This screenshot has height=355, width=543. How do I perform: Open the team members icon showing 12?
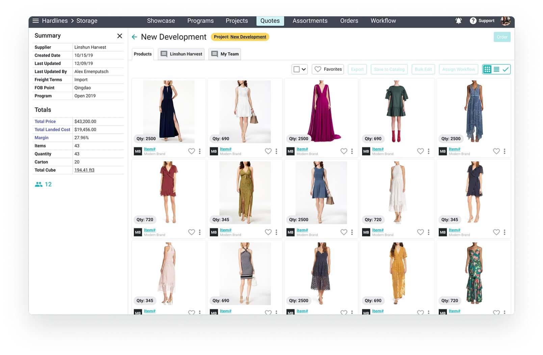39,185
